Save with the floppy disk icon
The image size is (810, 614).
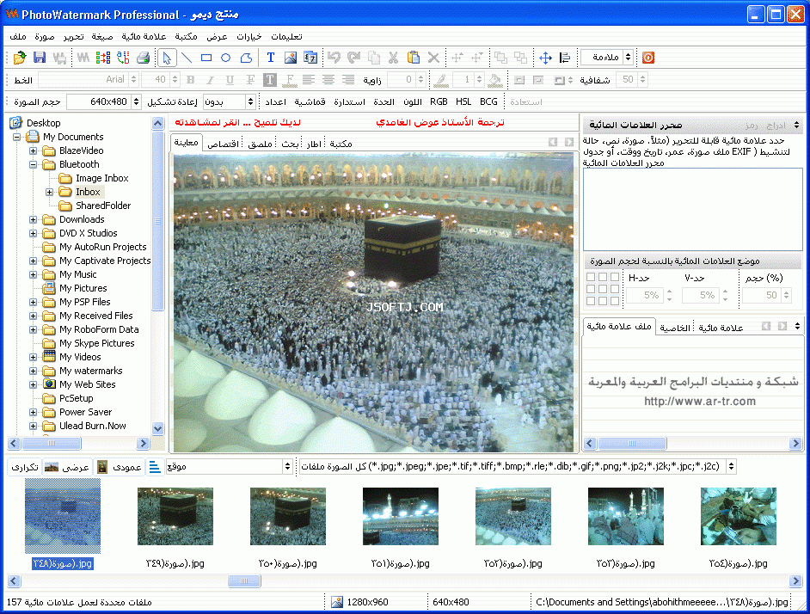pyautogui.click(x=40, y=58)
